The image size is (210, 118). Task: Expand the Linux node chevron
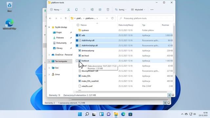(x=49, y=74)
